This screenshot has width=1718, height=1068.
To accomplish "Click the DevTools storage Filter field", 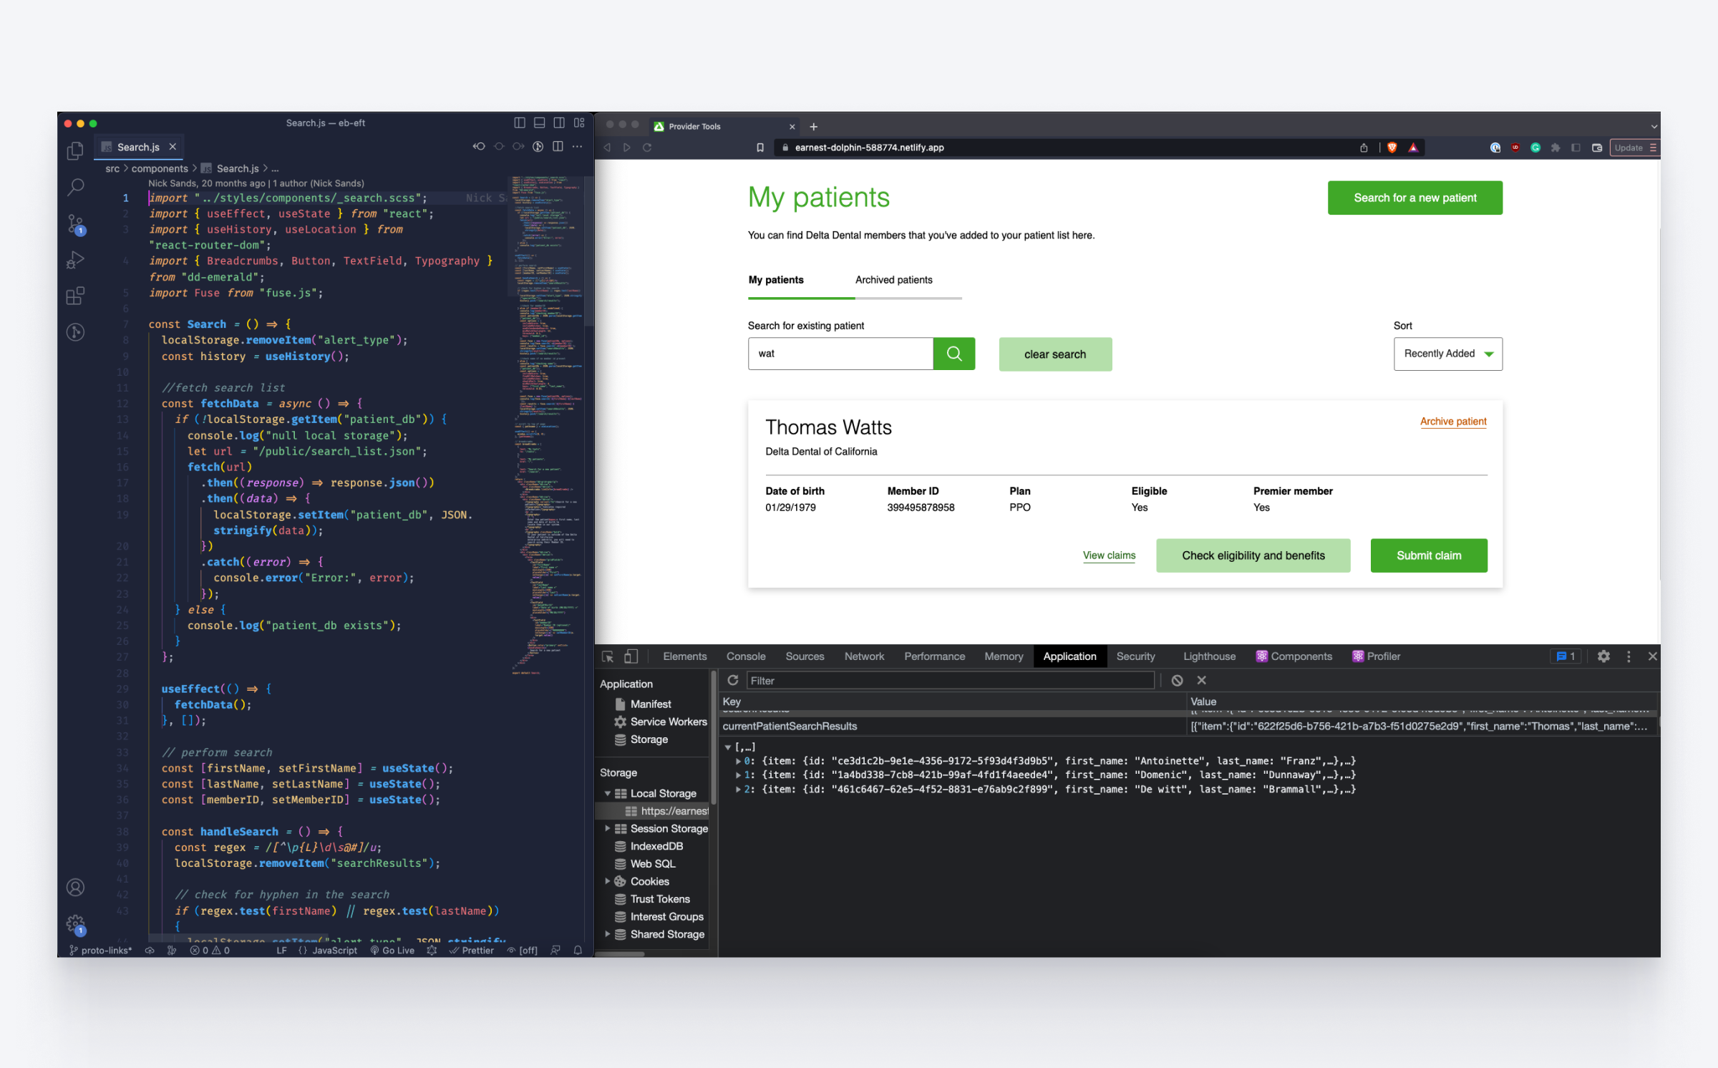I will pos(951,681).
